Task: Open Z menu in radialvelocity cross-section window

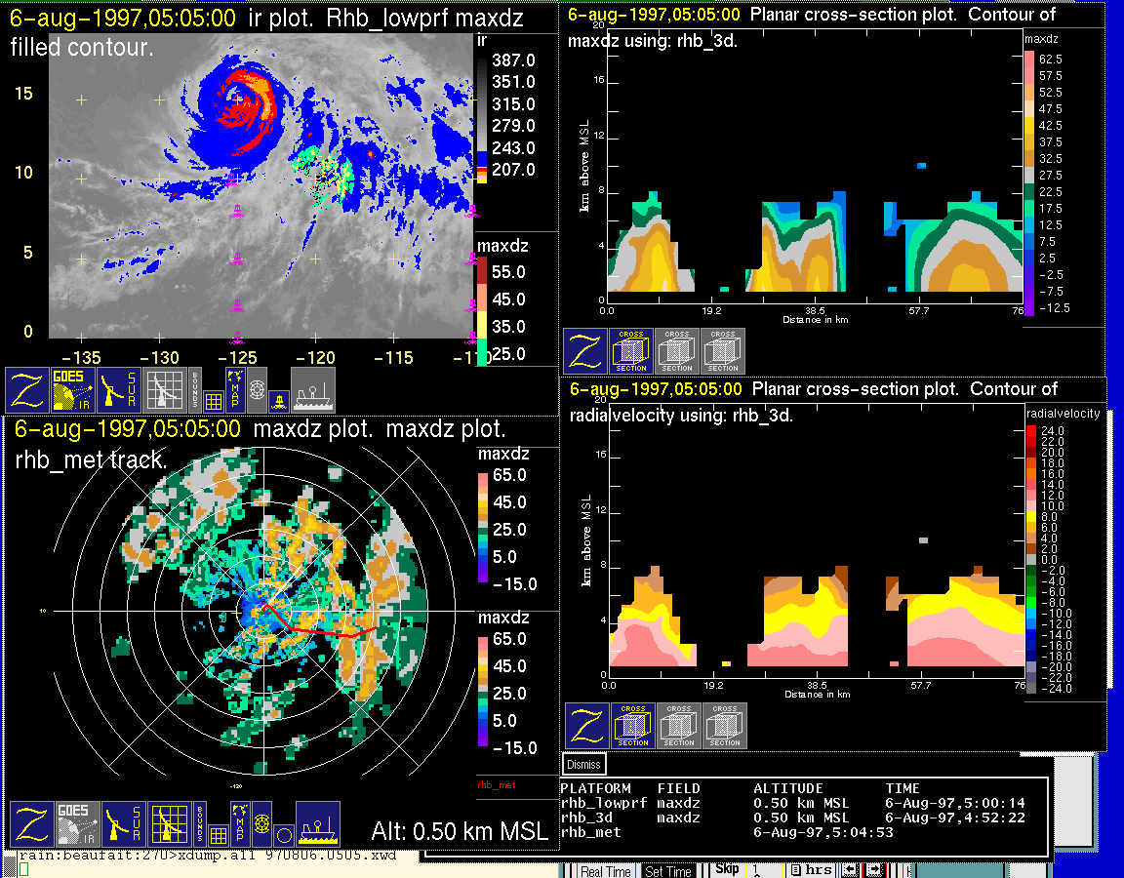Action: pyautogui.click(x=587, y=726)
